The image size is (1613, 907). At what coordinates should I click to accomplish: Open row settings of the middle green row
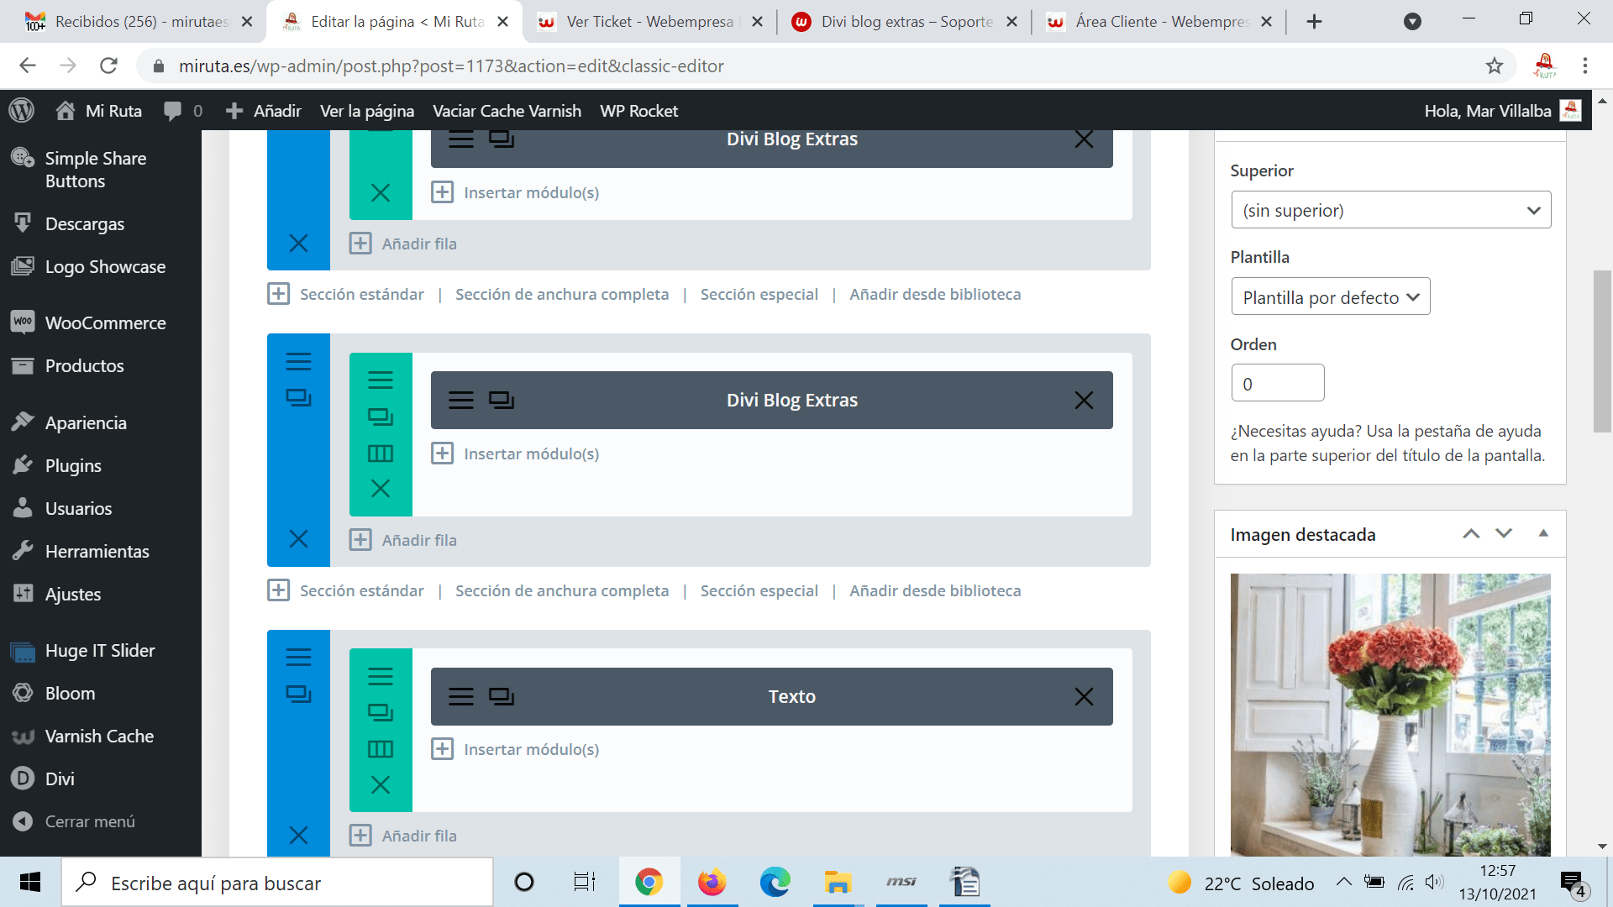click(x=381, y=380)
